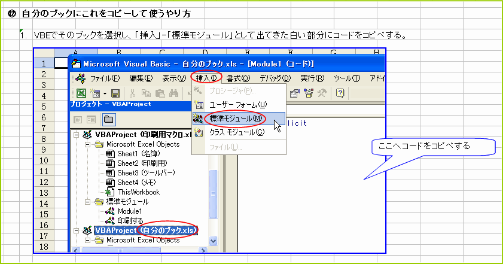
Task: Click the View Object icon in project pane
Action: [x=91, y=120]
